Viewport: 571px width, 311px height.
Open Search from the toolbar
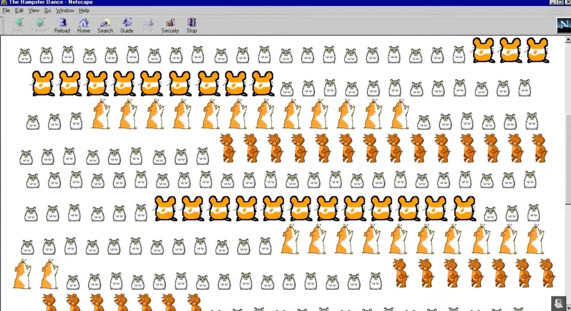(x=105, y=23)
